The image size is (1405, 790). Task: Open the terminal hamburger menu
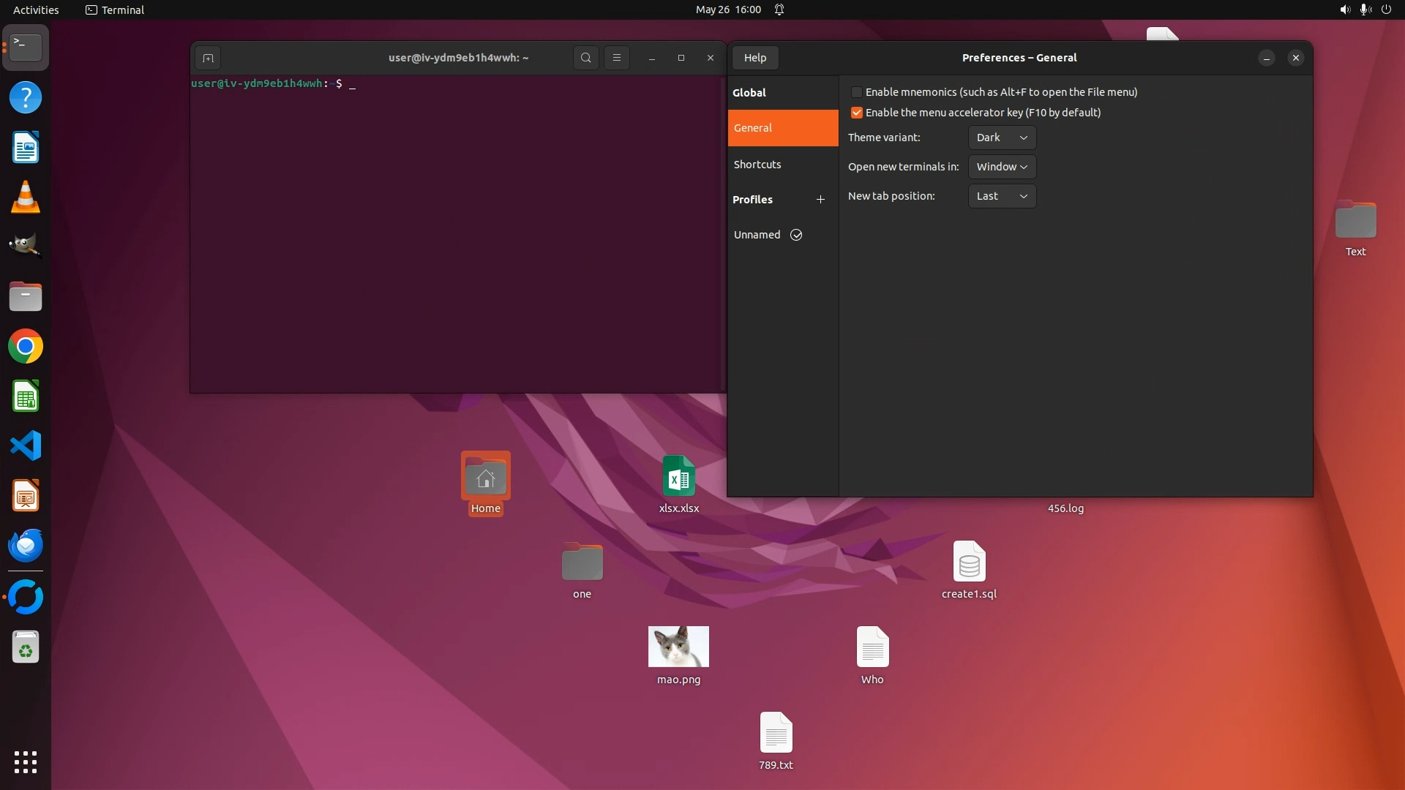click(617, 58)
